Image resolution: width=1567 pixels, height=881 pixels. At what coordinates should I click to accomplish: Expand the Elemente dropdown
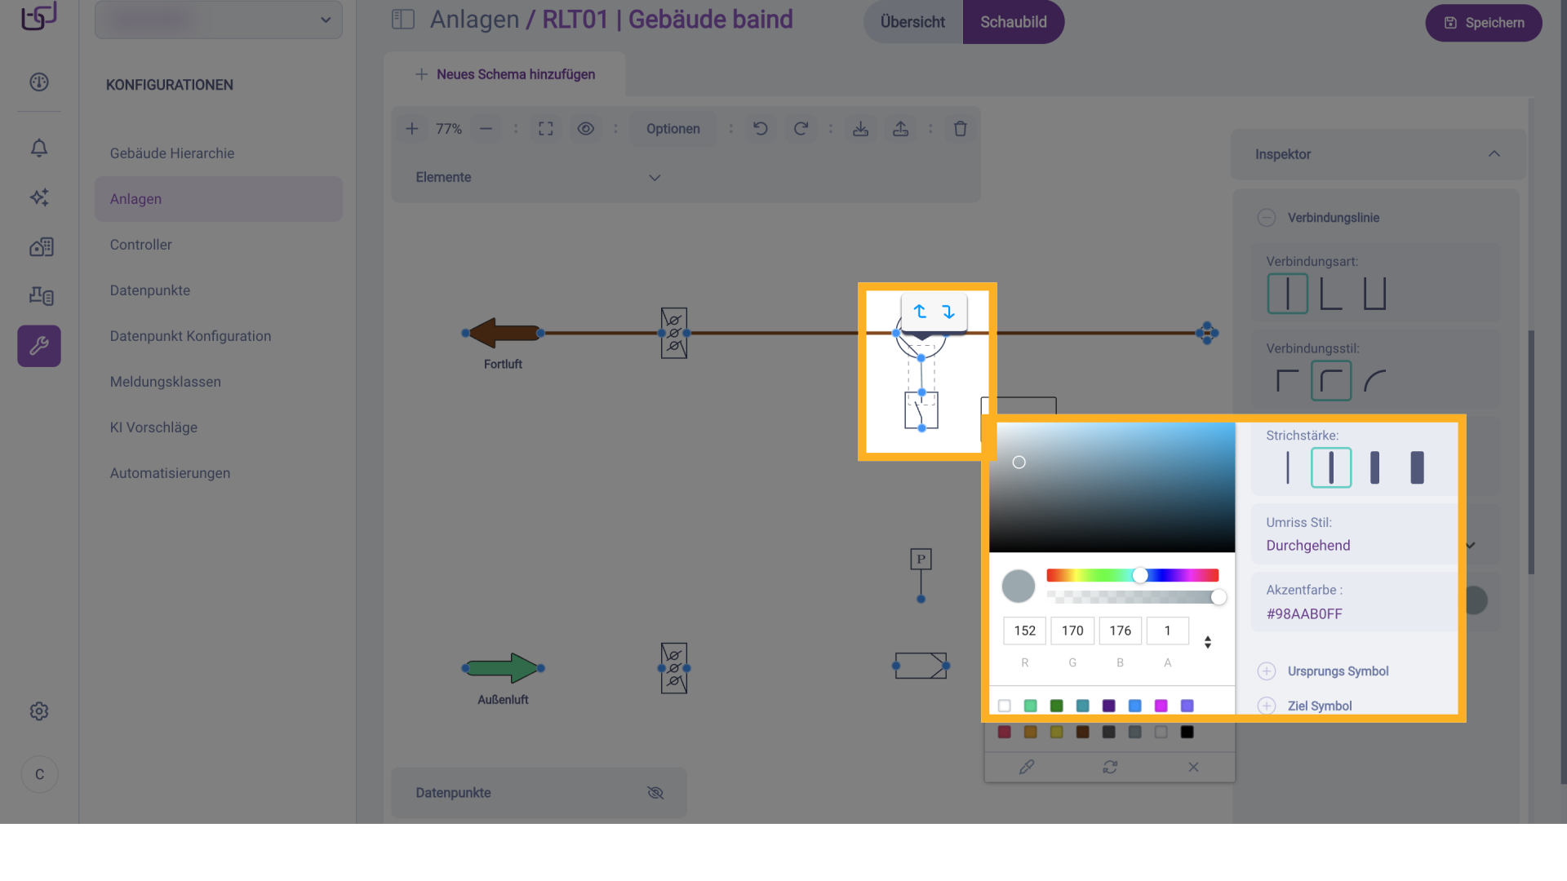[654, 178]
